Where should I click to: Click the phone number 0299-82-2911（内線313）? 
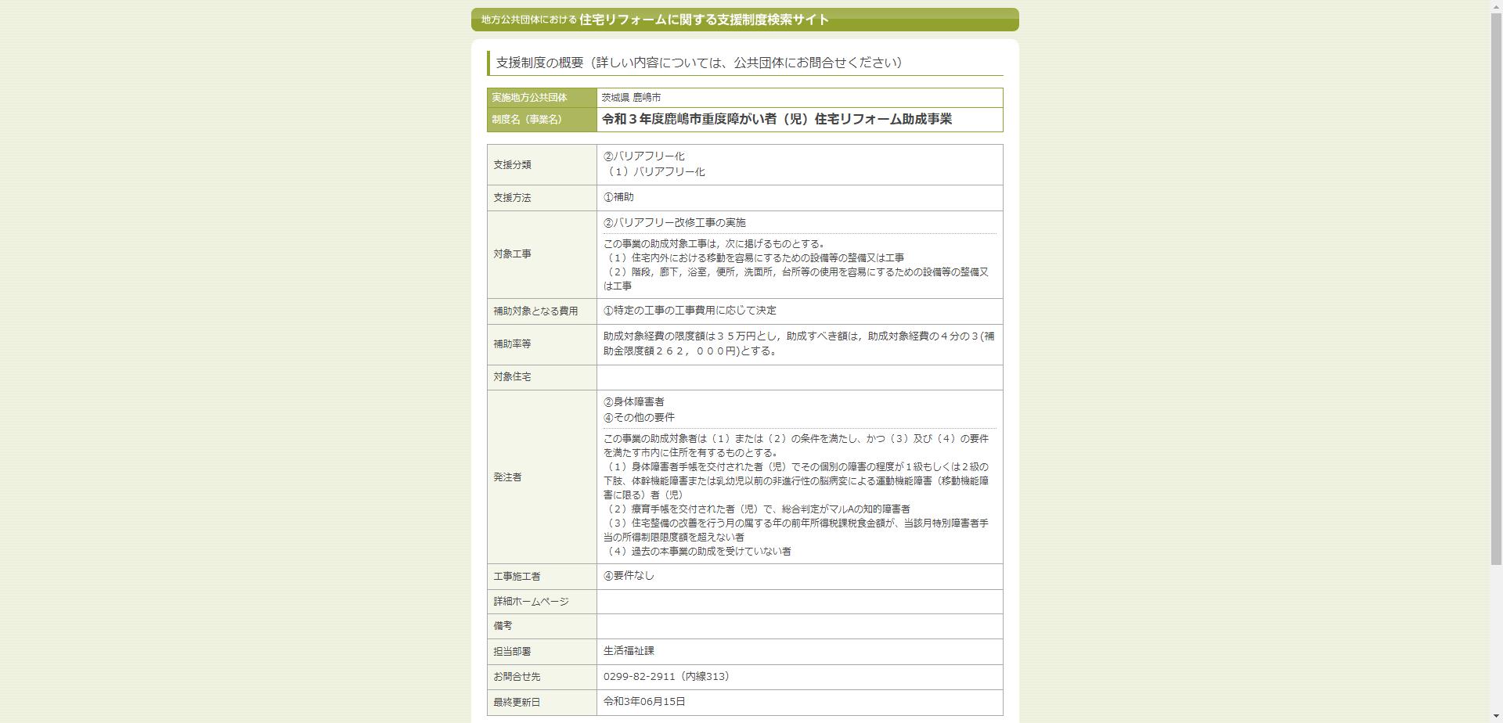(666, 677)
